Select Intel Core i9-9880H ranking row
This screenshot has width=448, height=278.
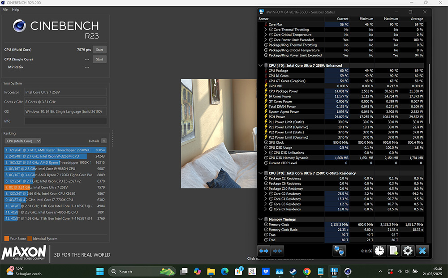click(x=55, y=169)
